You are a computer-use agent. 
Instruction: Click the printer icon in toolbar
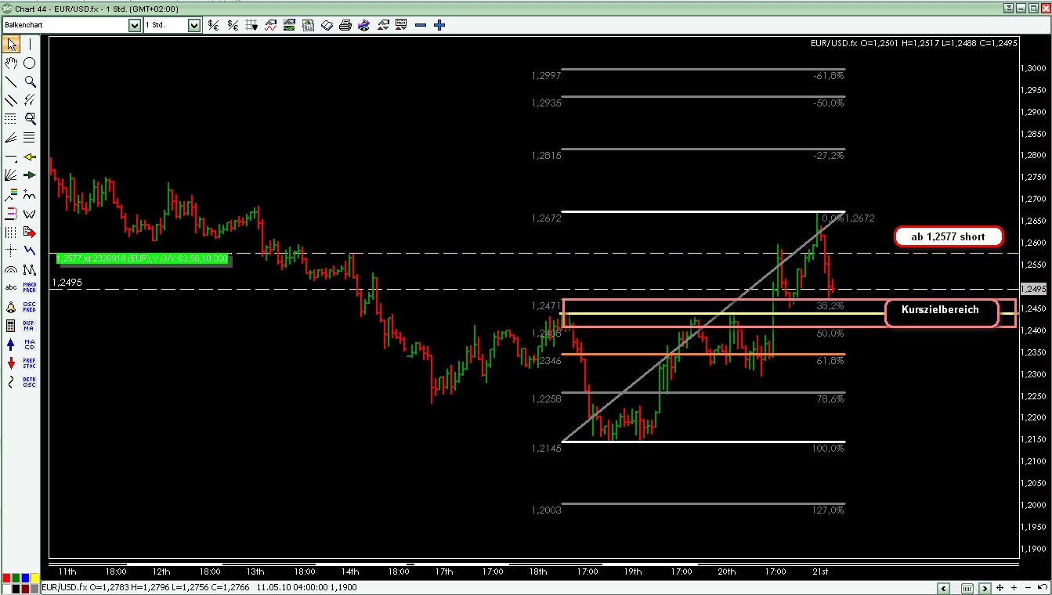coord(345,25)
